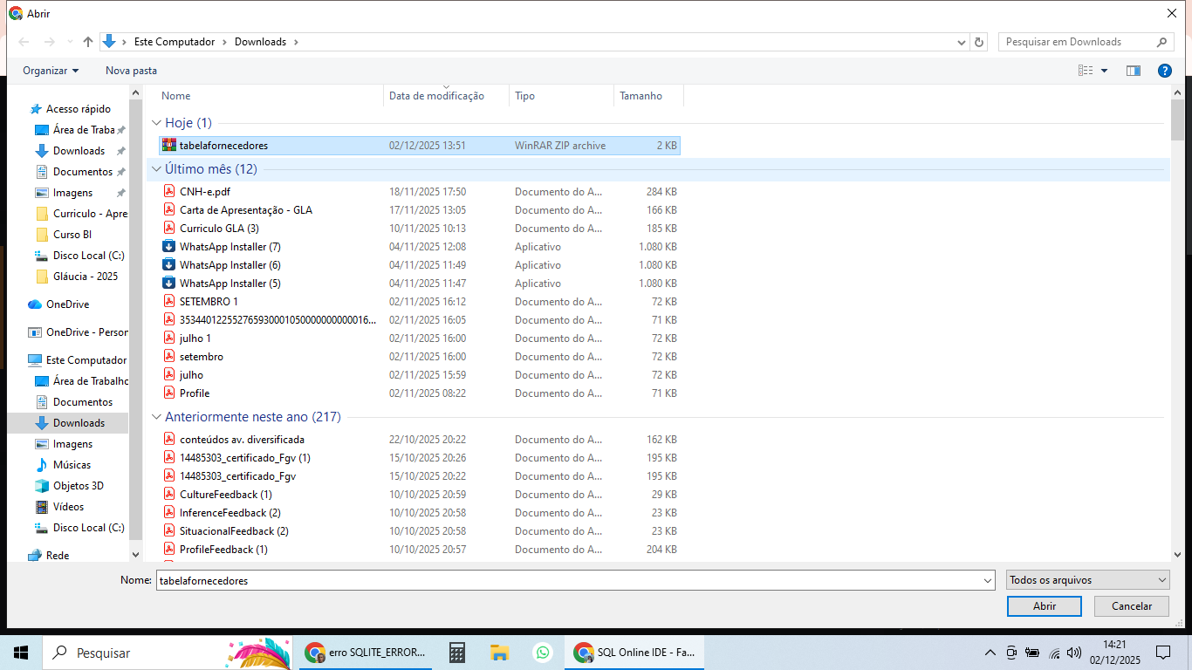Expand the Nome field history dropdown arrow
Image resolution: width=1192 pixels, height=670 pixels.
[x=988, y=580]
